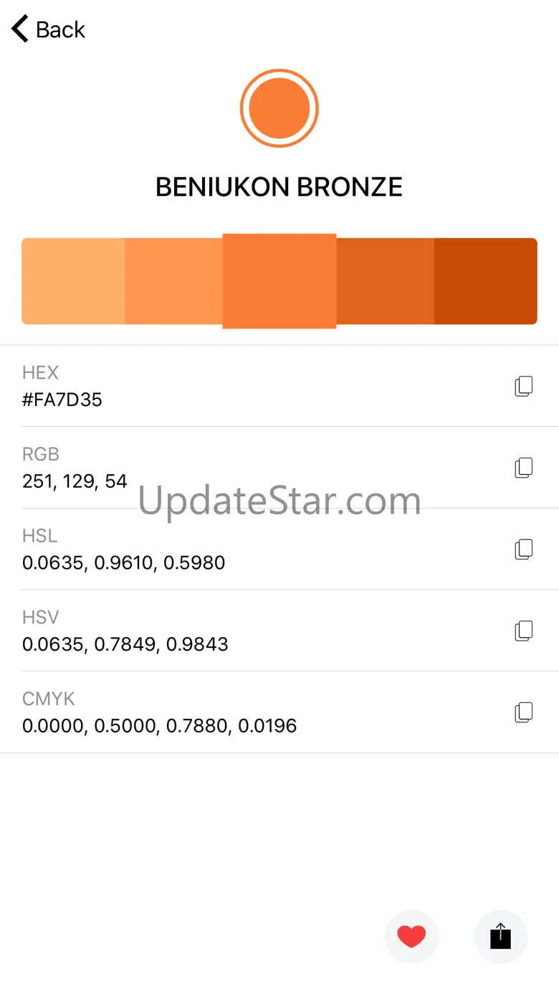Tap the RGB value 251, 129, 54
559x995 pixels.
(x=75, y=481)
